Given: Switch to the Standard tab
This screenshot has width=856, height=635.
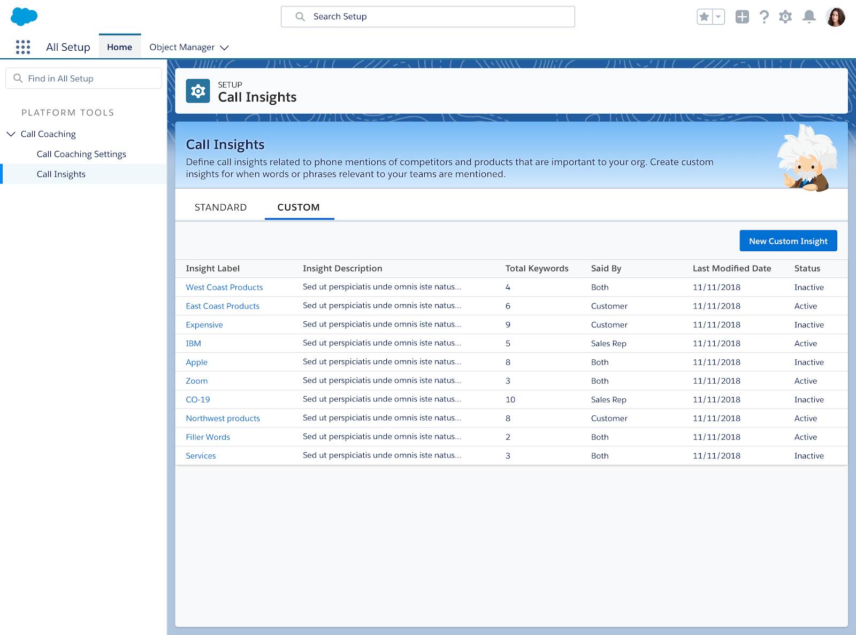Looking at the screenshot, I should pos(221,207).
